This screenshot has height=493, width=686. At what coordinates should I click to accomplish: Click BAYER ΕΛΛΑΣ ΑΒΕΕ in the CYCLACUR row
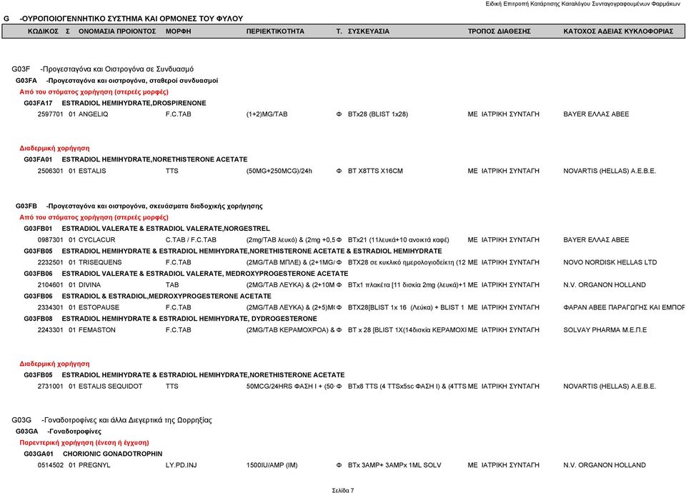point(596,240)
